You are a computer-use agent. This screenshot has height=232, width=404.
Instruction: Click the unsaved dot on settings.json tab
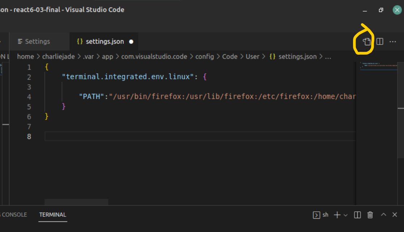click(x=131, y=42)
